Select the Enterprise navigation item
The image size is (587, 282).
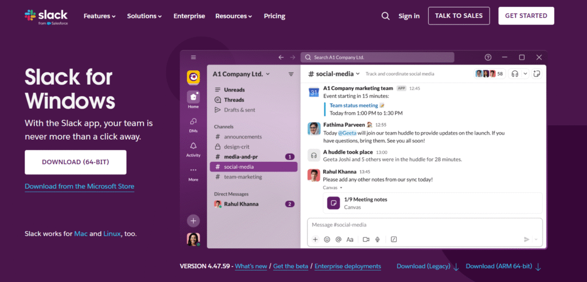tap(189, 16)
